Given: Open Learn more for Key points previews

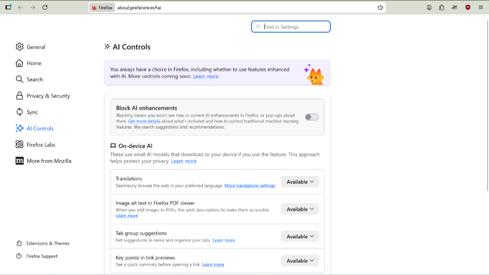Looking at the screenshot, I should point(213,264).
